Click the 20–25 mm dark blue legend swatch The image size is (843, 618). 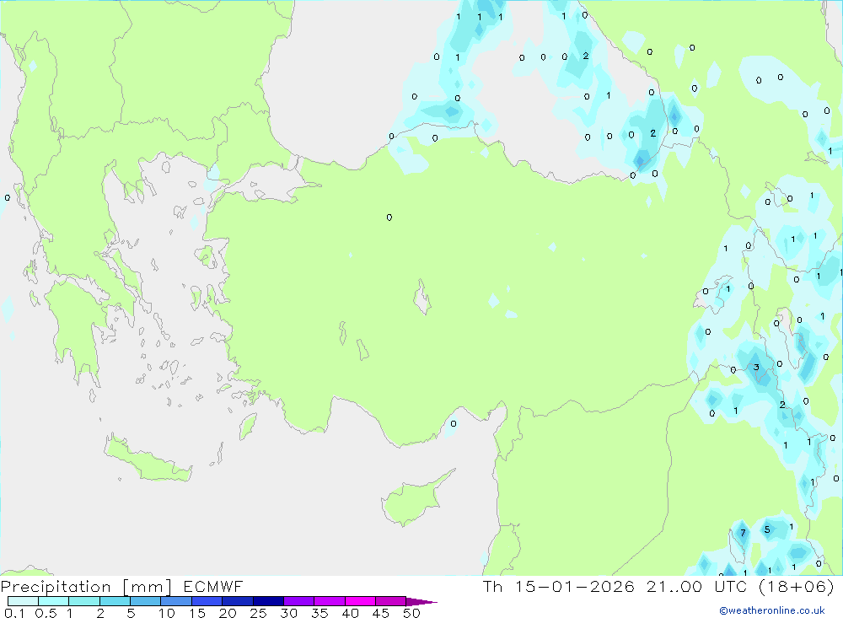coord(237,601)
